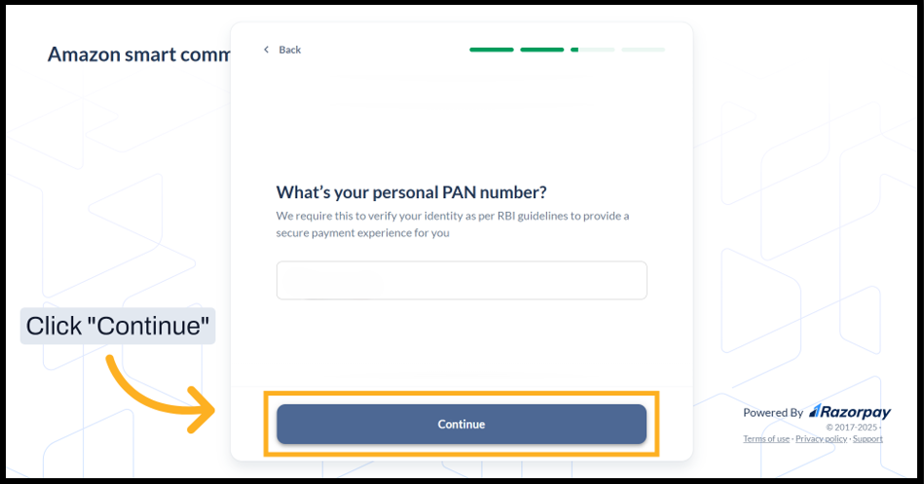Click the second green progress segment
The height and width of the screenshot is (484, 924).
point(542,50)
